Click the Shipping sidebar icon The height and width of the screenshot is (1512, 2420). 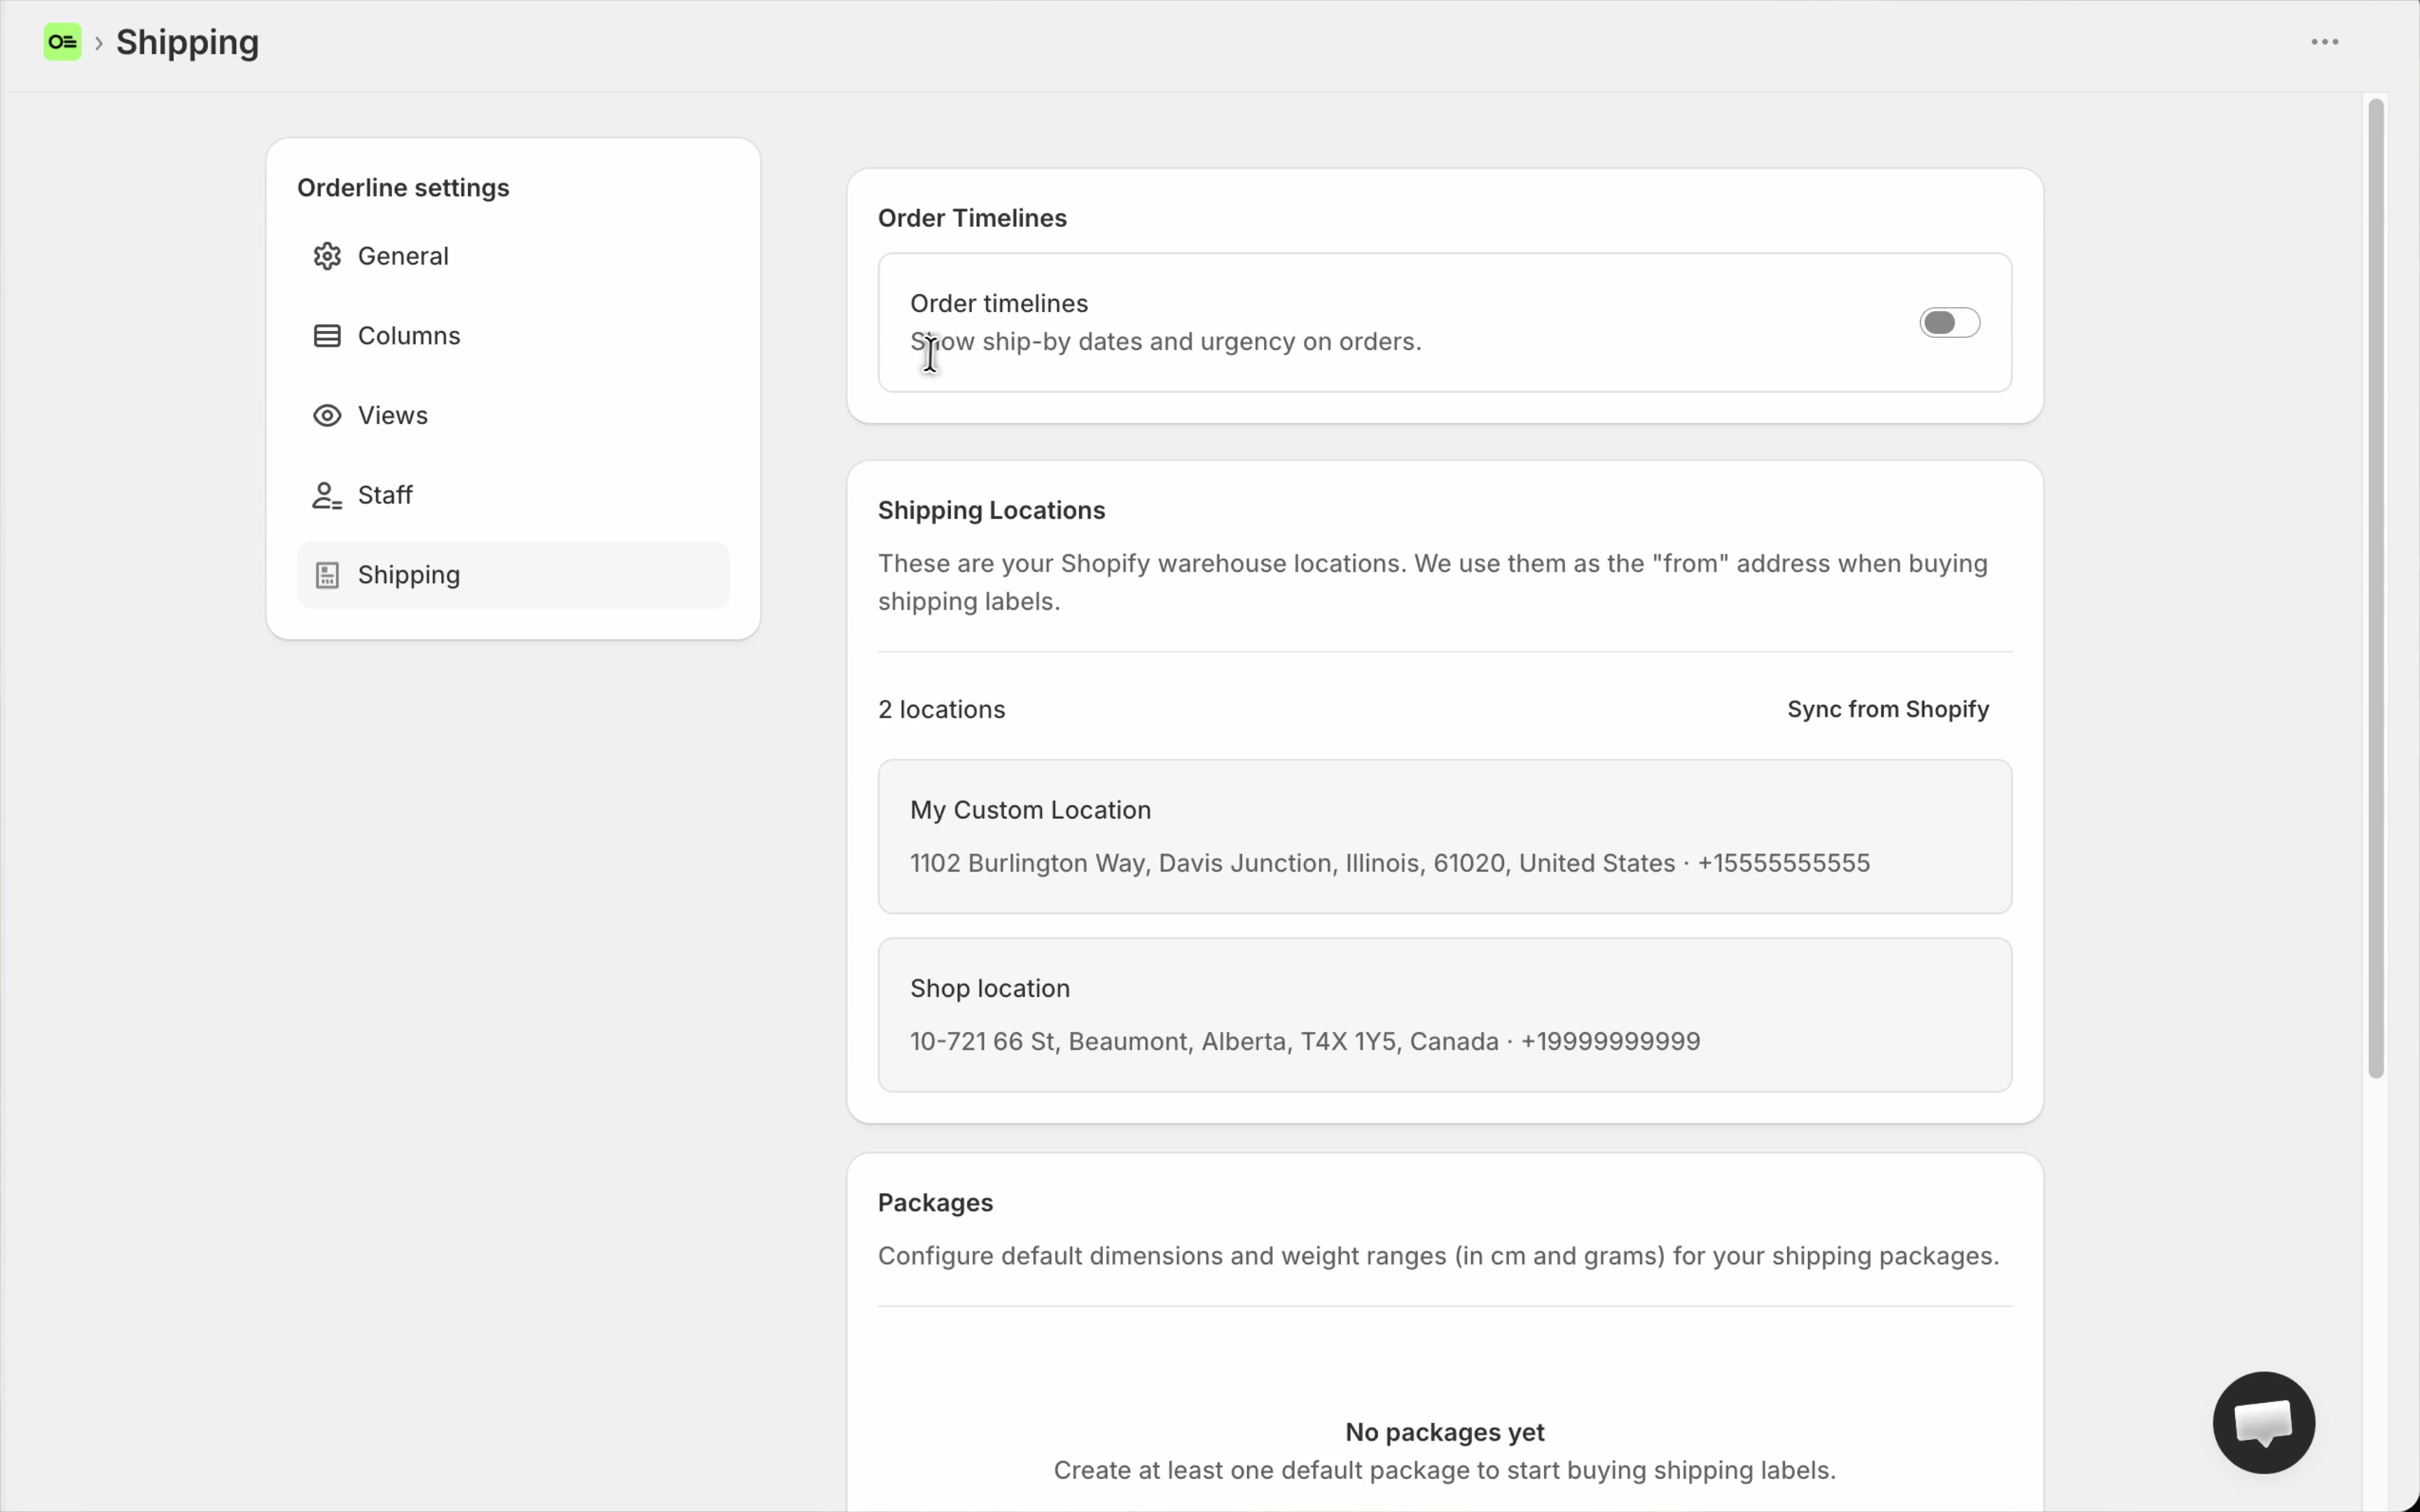click(327, 575)
